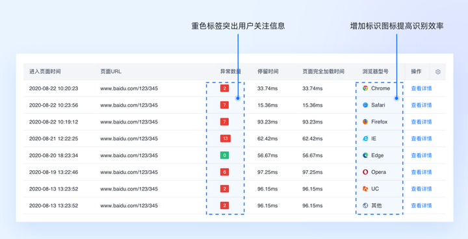468x239 pixels.
Task: Select the 33.74ms stay time value
Action: tap(267, 88)
